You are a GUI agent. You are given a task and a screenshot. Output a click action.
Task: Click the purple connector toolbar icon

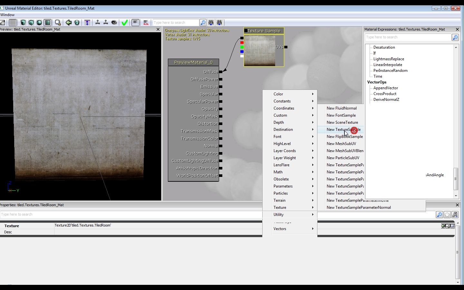pos(87,23)
